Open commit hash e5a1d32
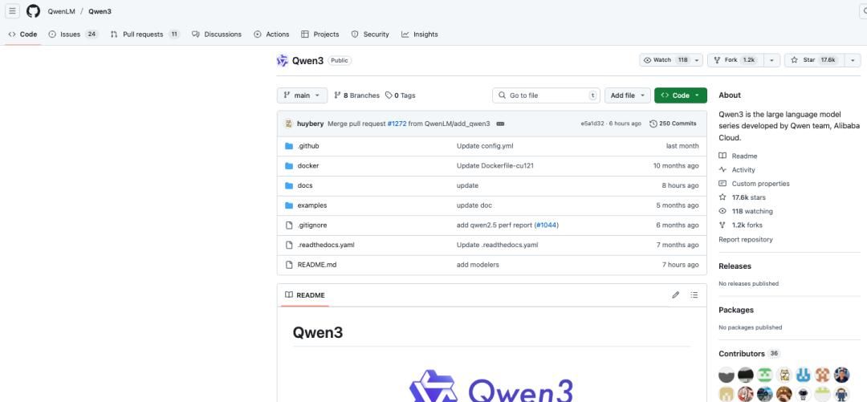This screenshot has height=402, width=867. [592, 124]
